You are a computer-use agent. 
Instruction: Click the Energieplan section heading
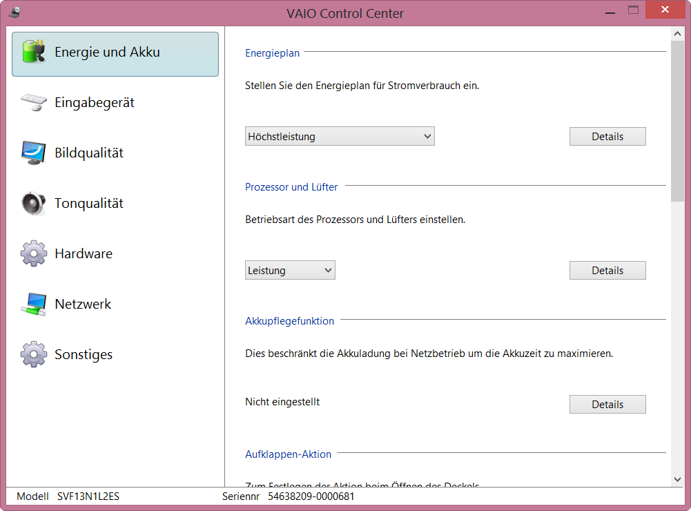point(273,53)
